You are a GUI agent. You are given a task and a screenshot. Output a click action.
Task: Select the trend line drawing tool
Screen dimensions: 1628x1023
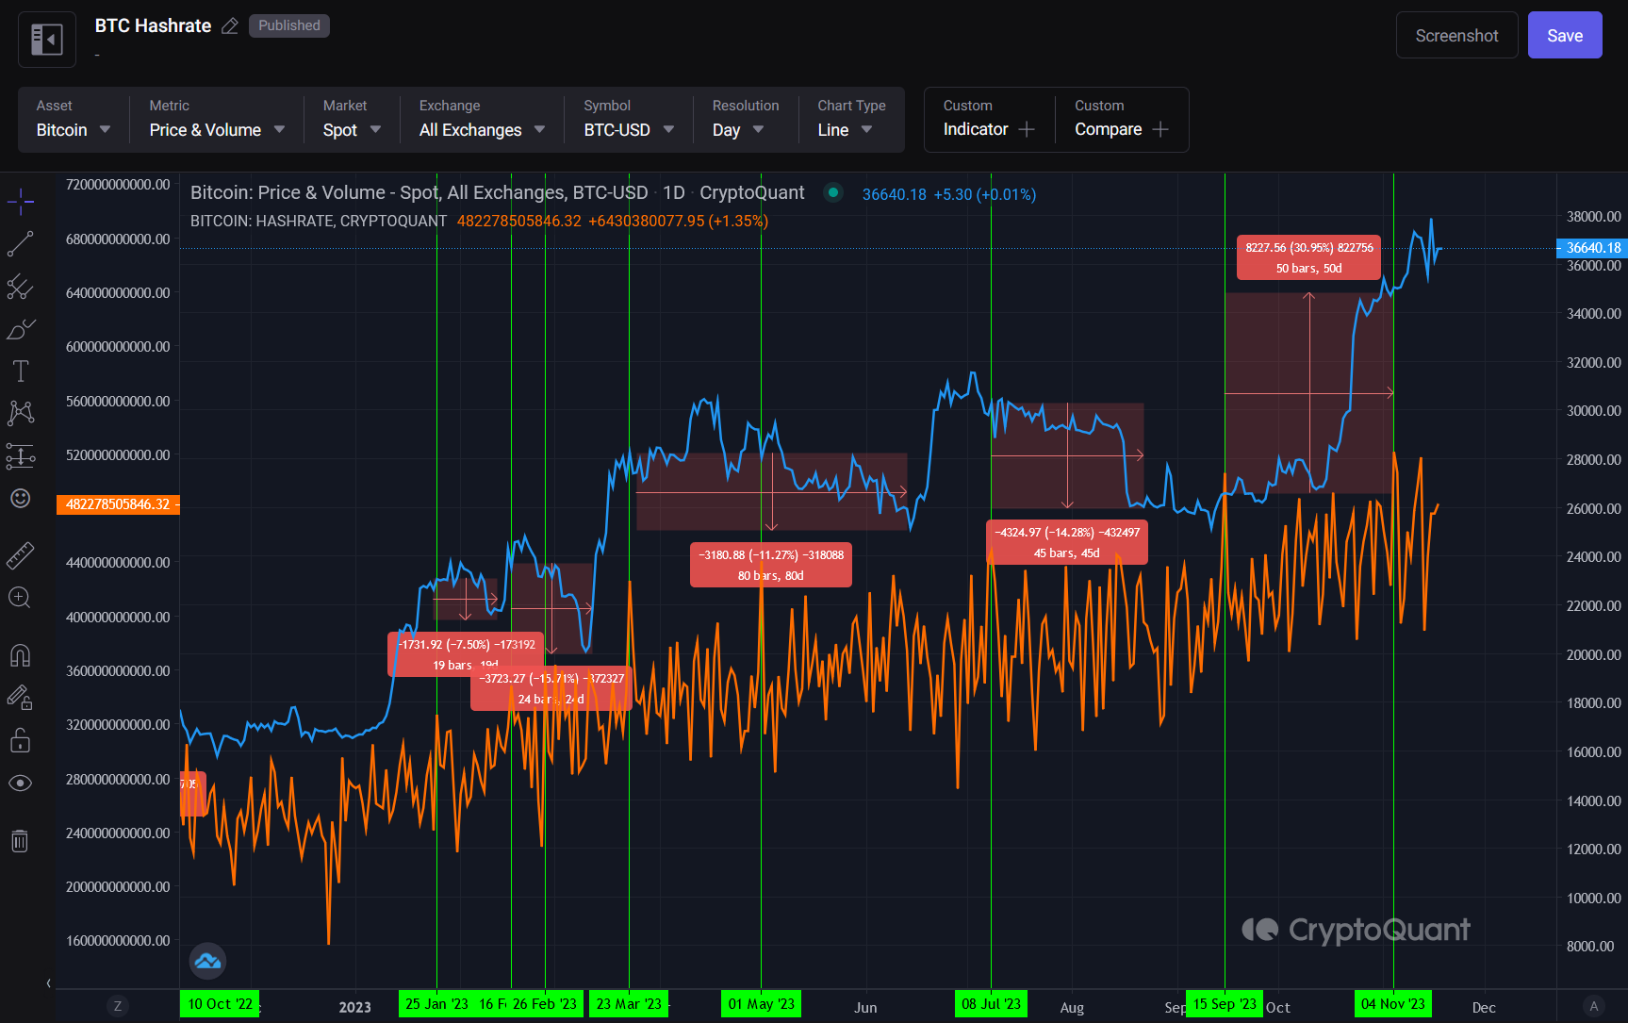(20, 244)
